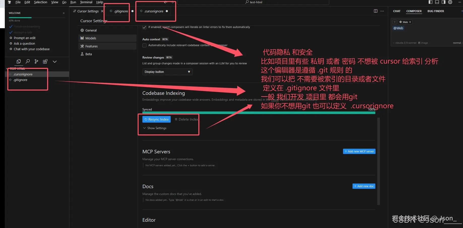The height and width of the screenshot is (228, 463).
Task: Expand Show Settings under Codebase Indexing
Action: [155, 128]
